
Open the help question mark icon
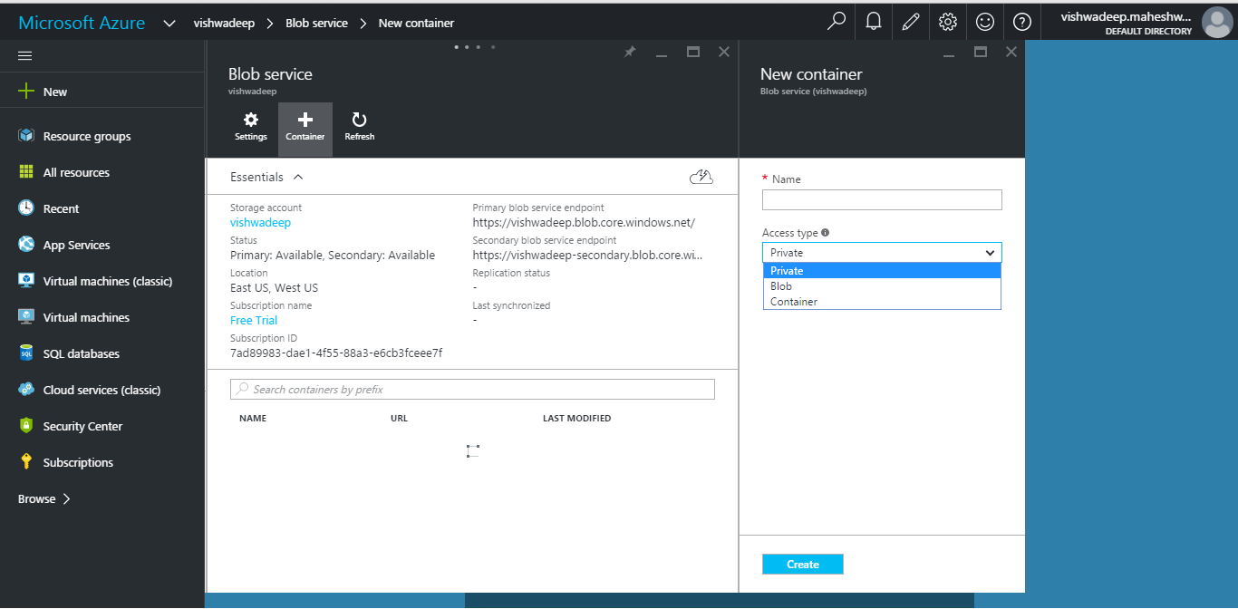(x=1022, y=22)
